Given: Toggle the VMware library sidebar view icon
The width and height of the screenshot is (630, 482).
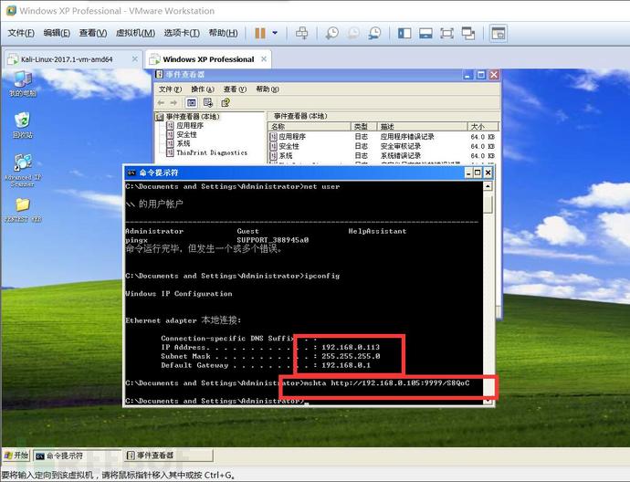Looking at the screenshot, I should (404, 33).
